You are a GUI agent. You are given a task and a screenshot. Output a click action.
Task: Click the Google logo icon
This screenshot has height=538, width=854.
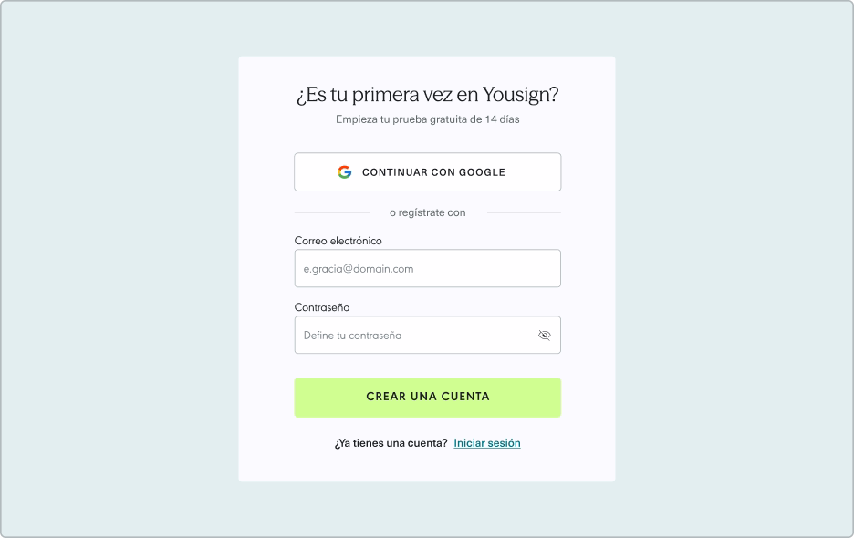tap(344, 172)
